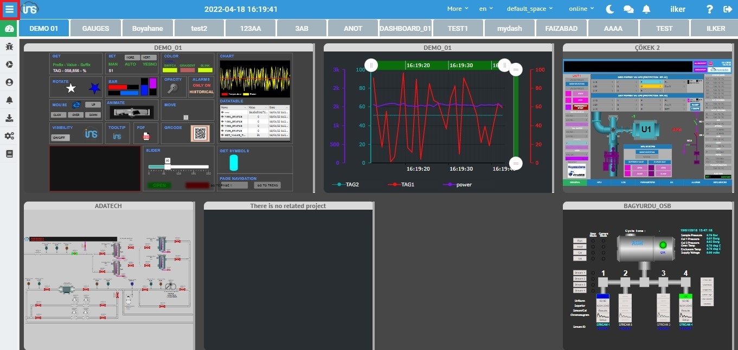Open the chat messages icon
The image size is (738, 350).
pos(628,9)
